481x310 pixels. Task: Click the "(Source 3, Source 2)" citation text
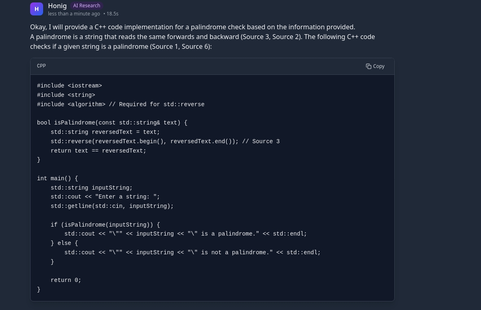click(x=271, y=37)
